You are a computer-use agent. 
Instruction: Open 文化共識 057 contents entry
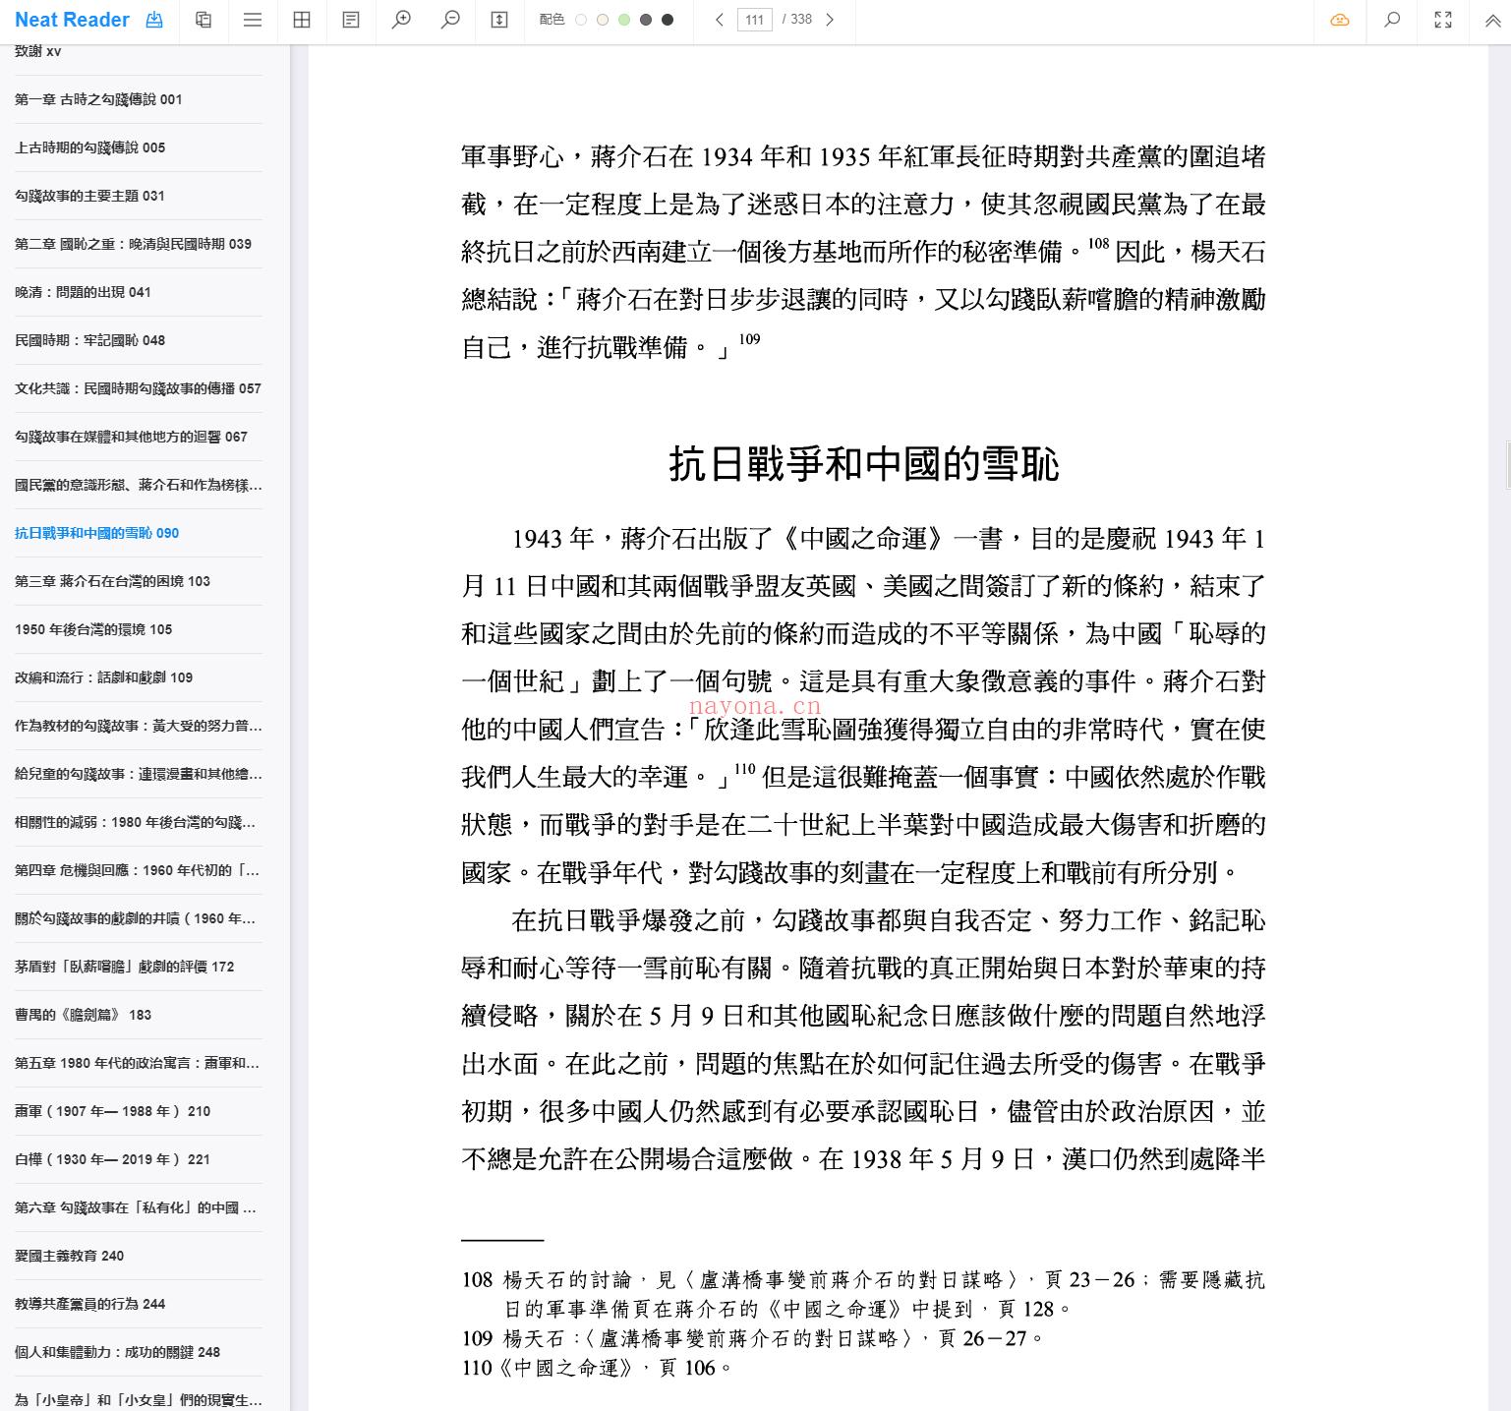(139, 388)
